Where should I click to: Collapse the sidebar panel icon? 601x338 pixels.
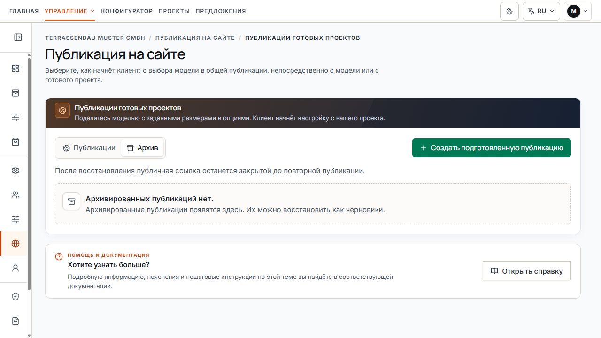click(x=18, y=38)
